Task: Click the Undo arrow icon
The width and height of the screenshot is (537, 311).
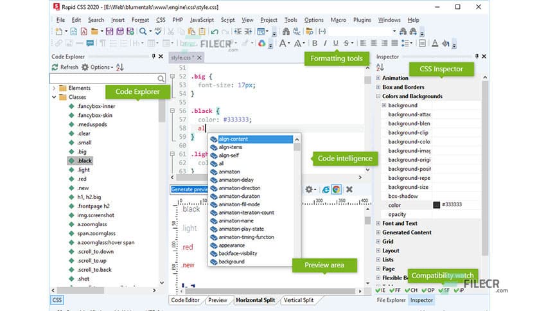Action: pyautogui.click(x=215, y=32)
